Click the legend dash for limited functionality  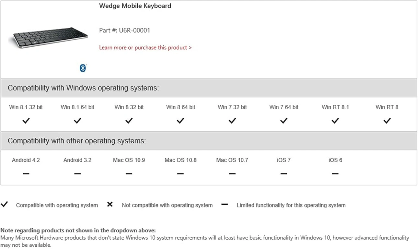(x=225, y=205)
